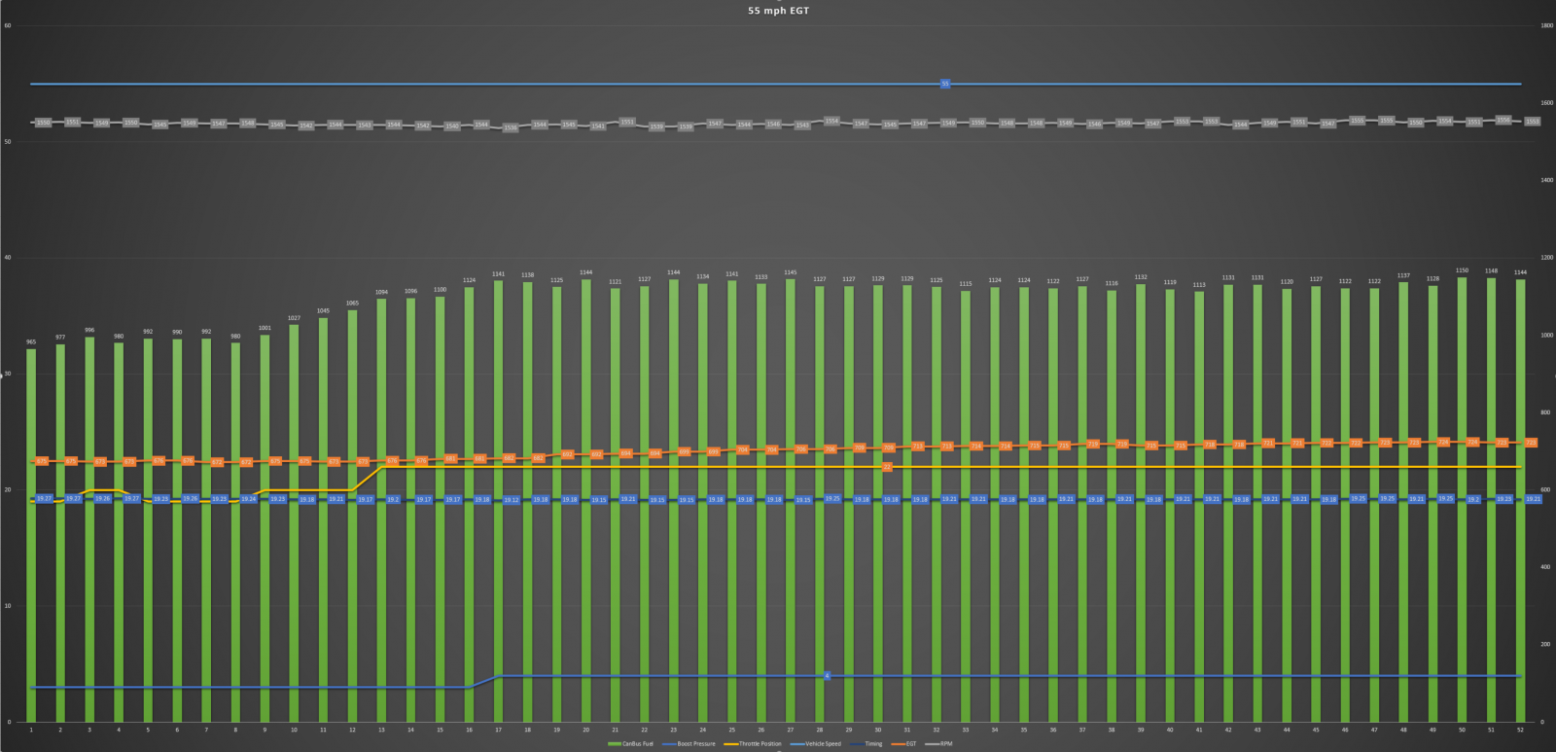Click the left axis label 50

click(x=8, y=142)
